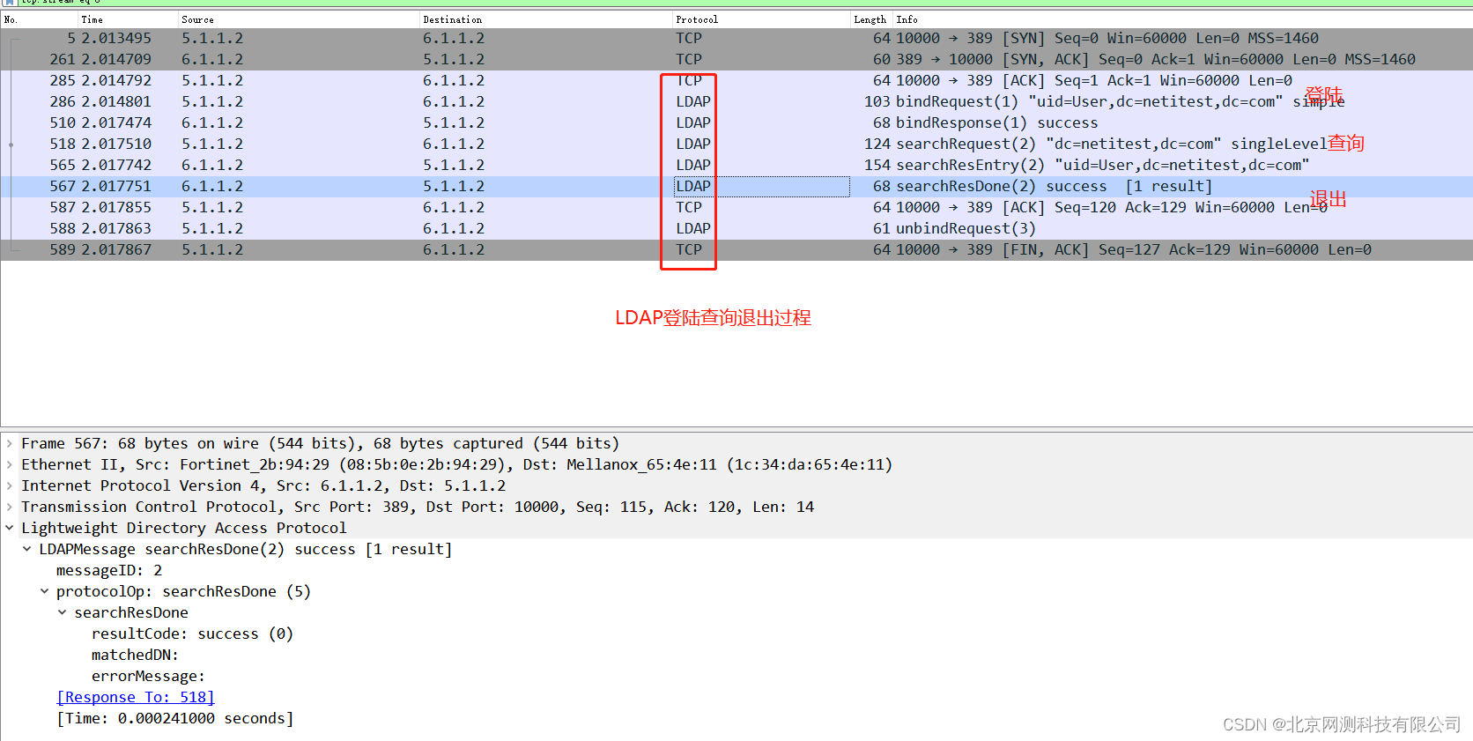Select the matchedDN: field
The width and height of the screenshot is (1473, 741).
tap(136, 655)
